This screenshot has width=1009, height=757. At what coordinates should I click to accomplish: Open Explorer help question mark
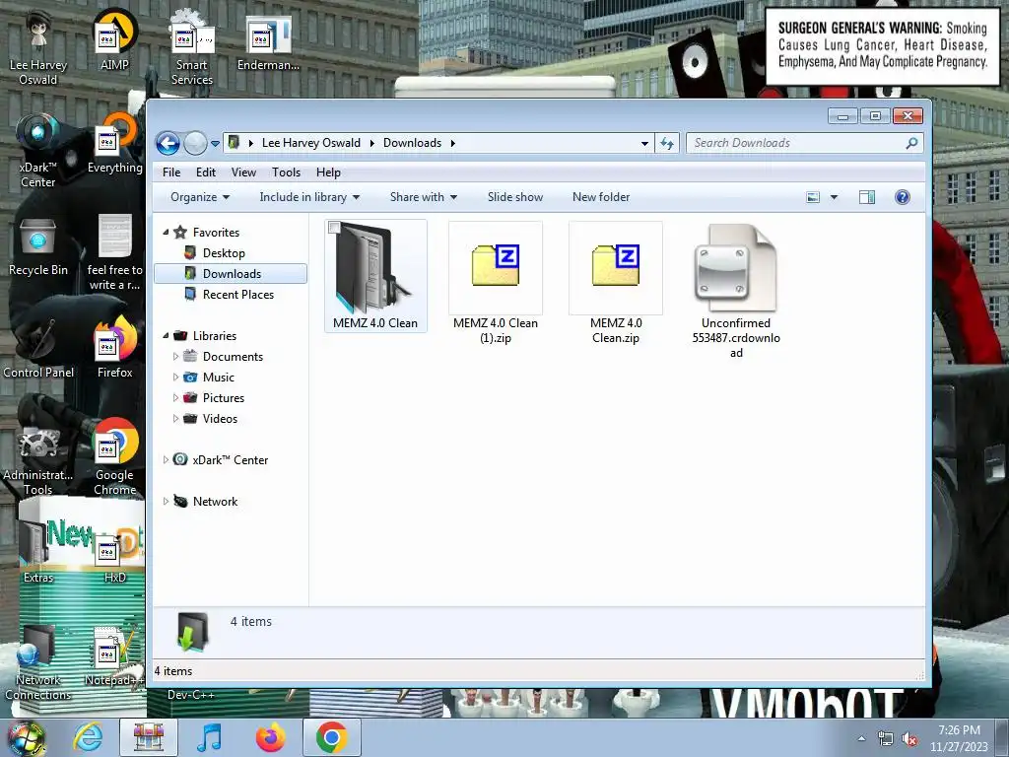click(903, 197)
